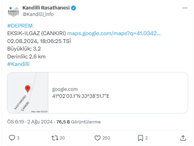This screenshot has width=194, height=146.
Task: Click the 20 reposts count
Action: click(62, 138)
